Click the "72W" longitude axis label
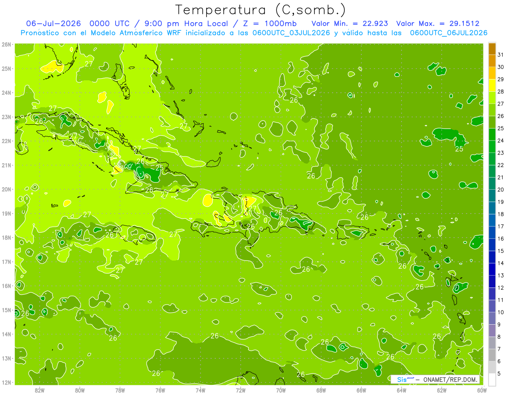The width and height of the screenshot is (512, 396). [x=241, y=390]
